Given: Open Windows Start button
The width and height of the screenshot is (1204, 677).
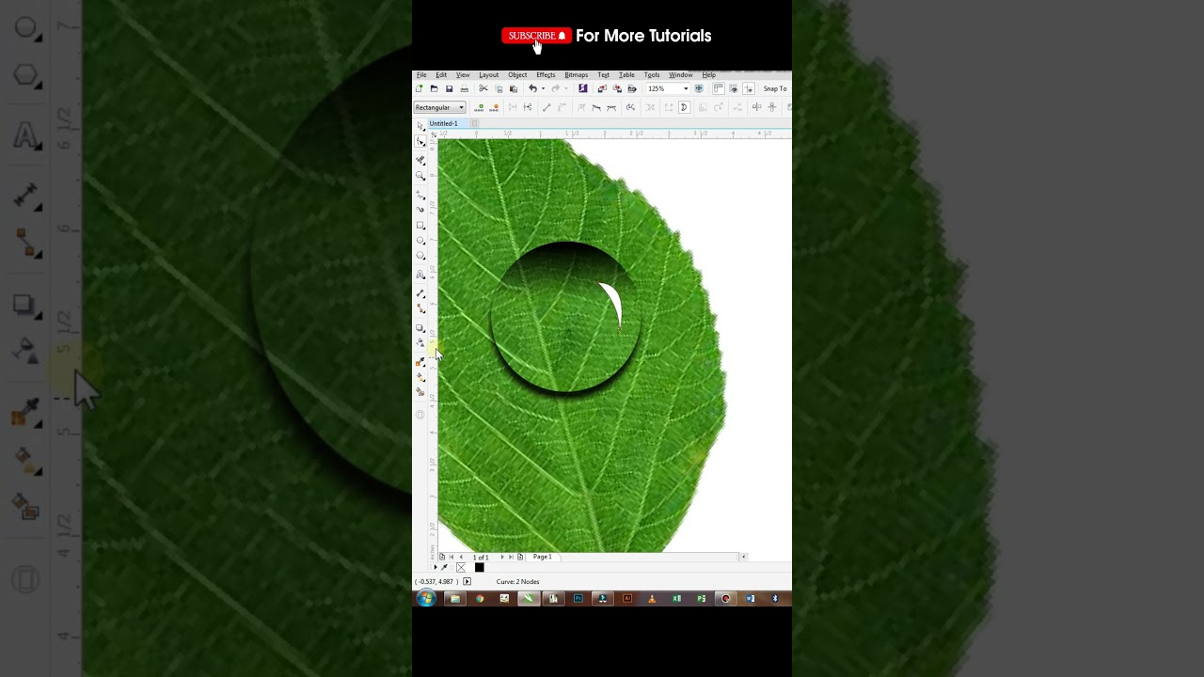Looking at the screenshot, I should (426, 598).
